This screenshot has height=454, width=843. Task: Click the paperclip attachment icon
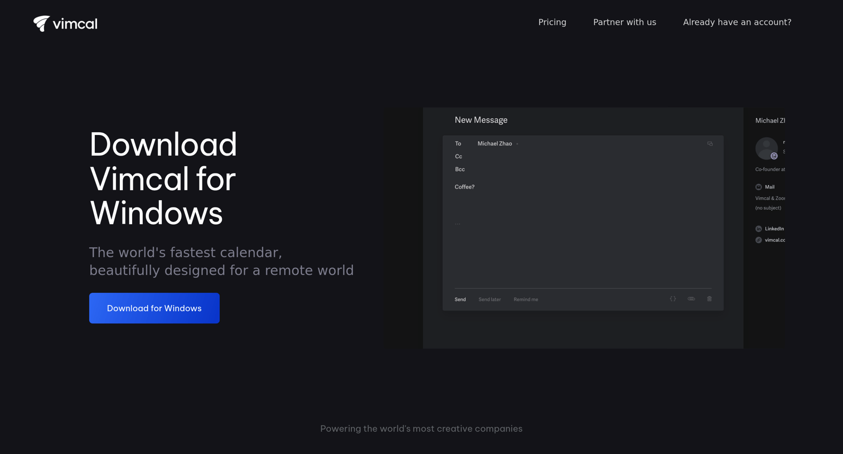(691, 299)
